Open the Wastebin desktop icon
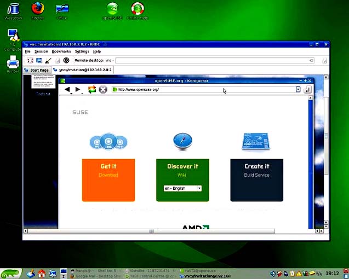Image resolution: width=349 pixels, height=279 pixels. point(12,9)
